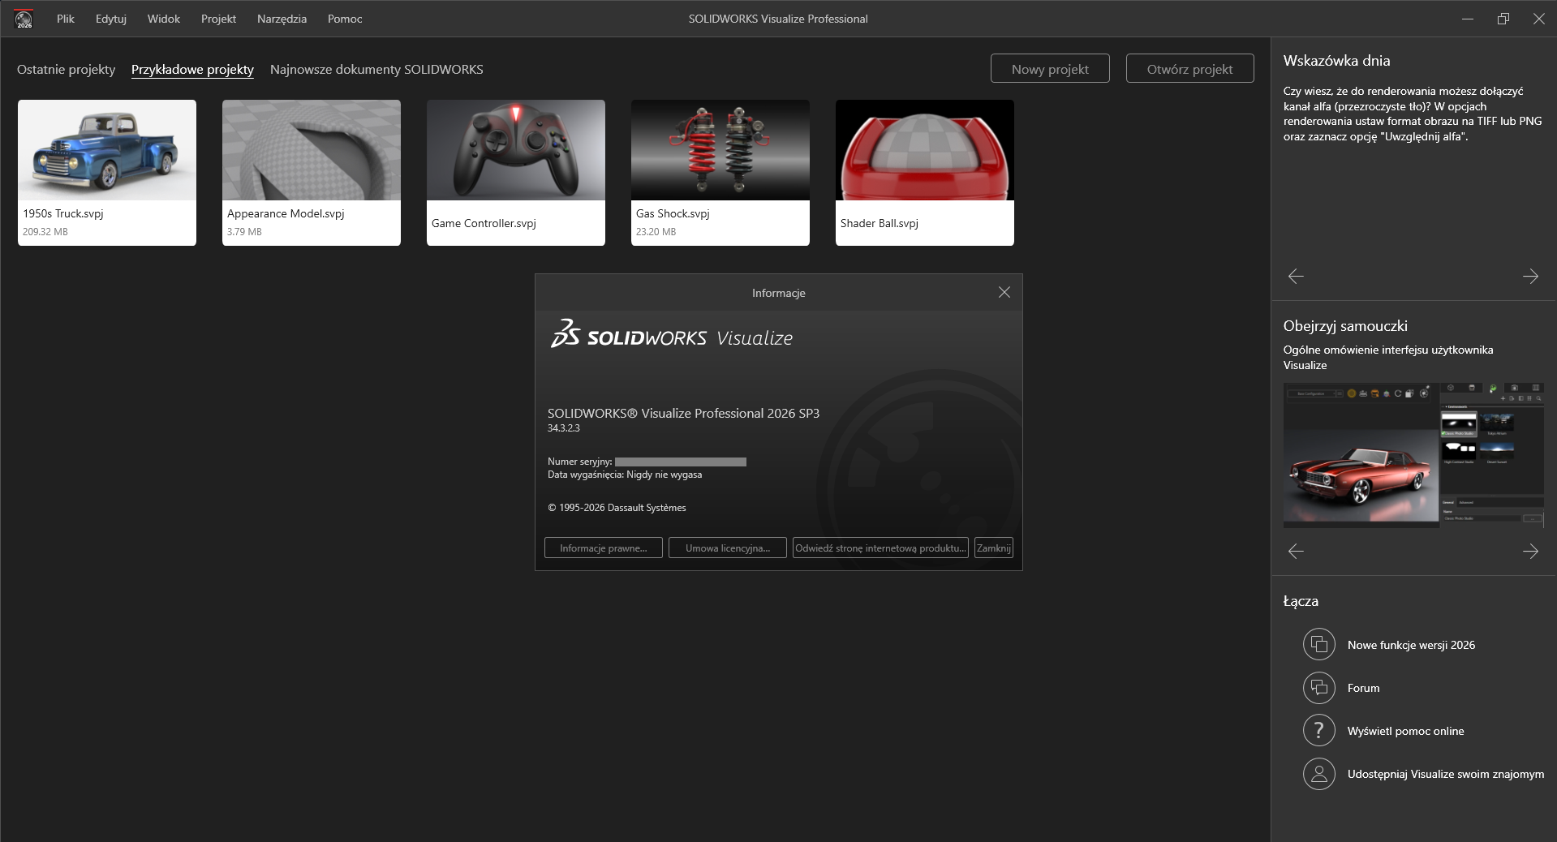Click the Appearance Model.svpj file name

[x=286, y=213]
